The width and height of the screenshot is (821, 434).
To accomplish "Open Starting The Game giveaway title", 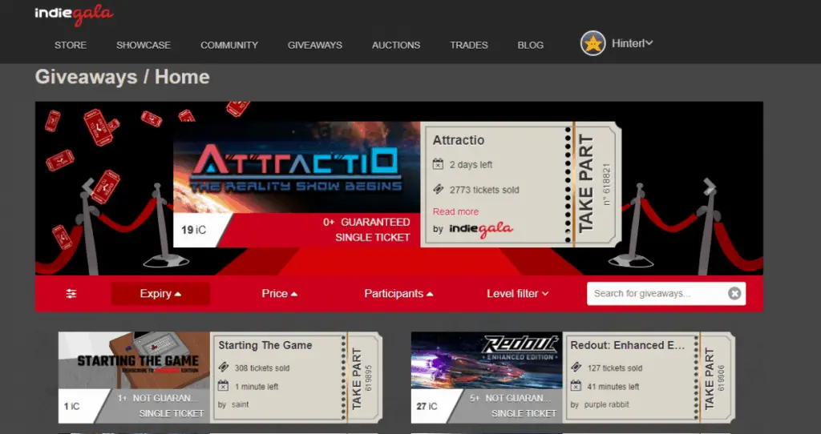I will point(265,345).
